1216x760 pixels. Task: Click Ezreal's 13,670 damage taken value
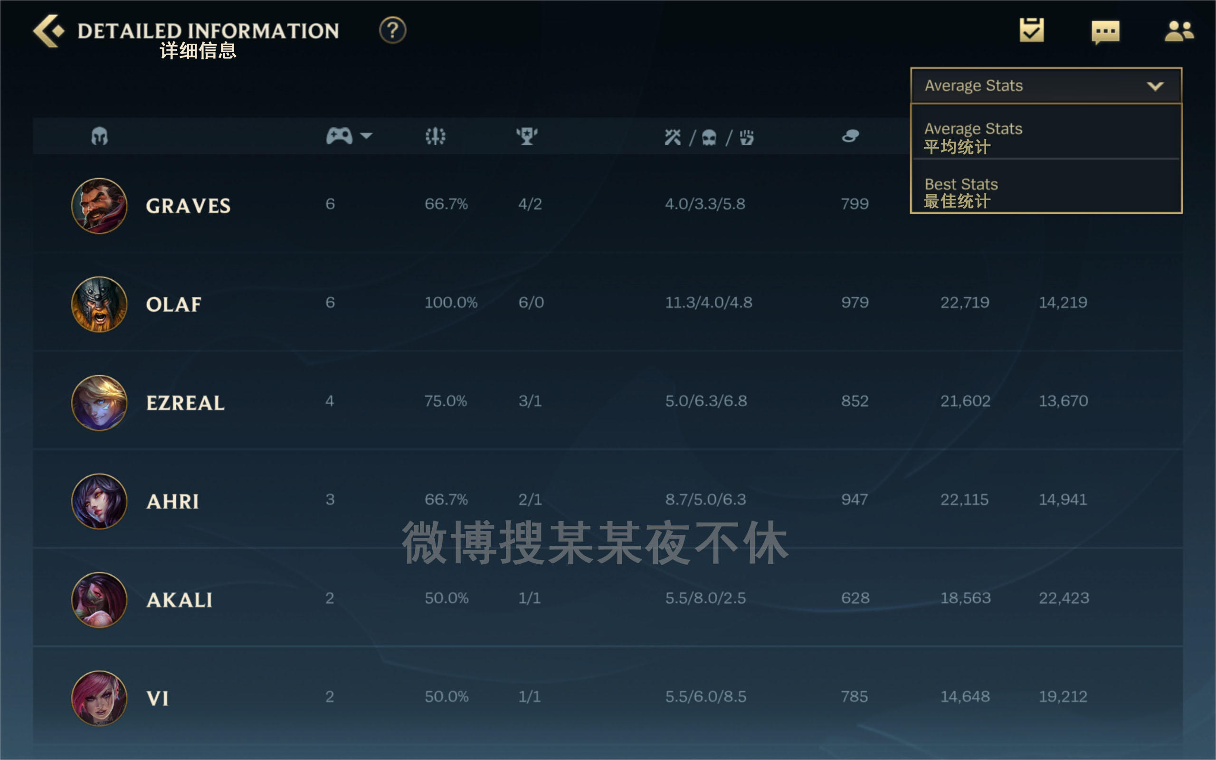tap(1063, 400)
